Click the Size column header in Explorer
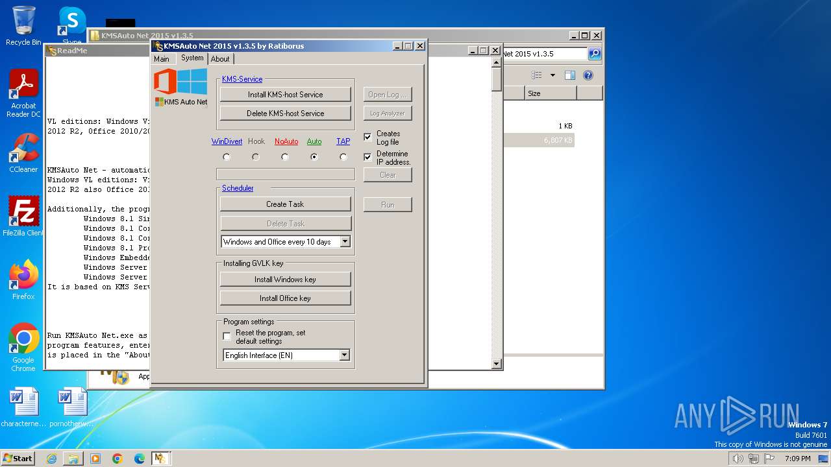The height and width of the screenshot is (467, 831). (x=551, y=93)
